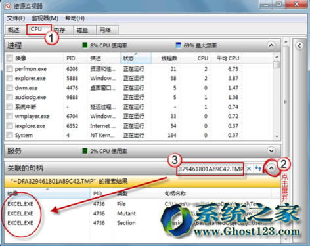Clear the handle search with X icon
Image resolution: width=310 pixels, height=246 pixels.
tap(249, 169)
